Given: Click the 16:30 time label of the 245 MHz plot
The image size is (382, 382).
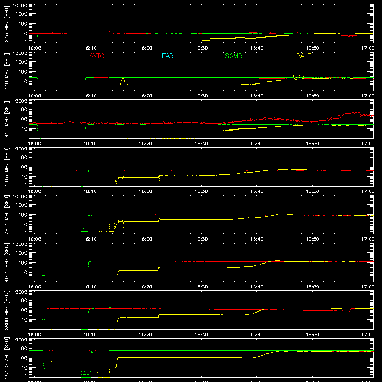Looking at the screenshot, I should pos(201,48).
